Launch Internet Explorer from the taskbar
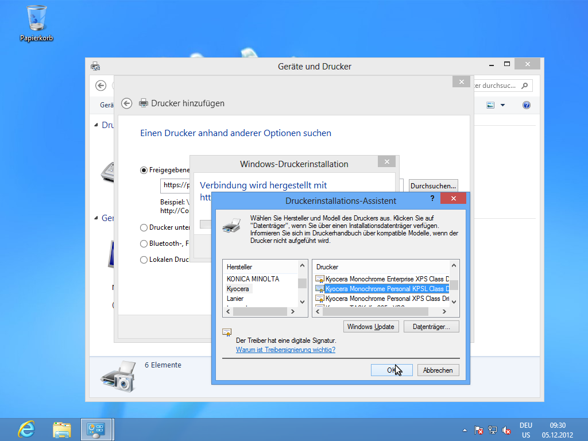This screenshot has width=588, height=441. tap(26, 430)
